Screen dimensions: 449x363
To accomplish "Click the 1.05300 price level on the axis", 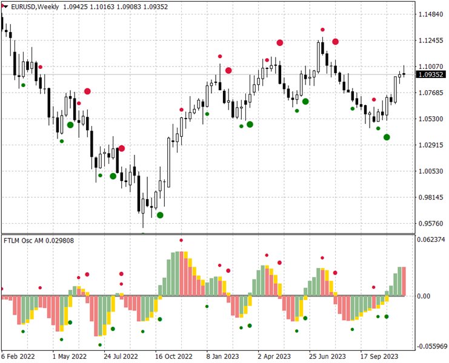I will (431, 119).
